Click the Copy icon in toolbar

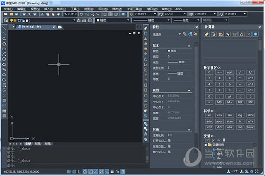tap(48, 14)
